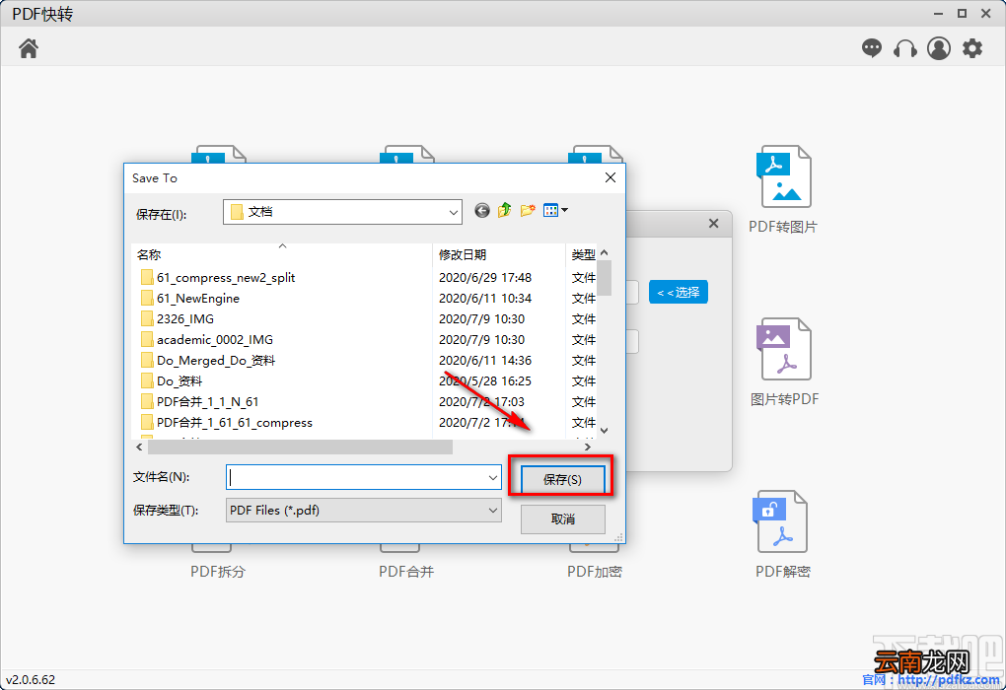Open PDF解密 tool

[783, 534]
